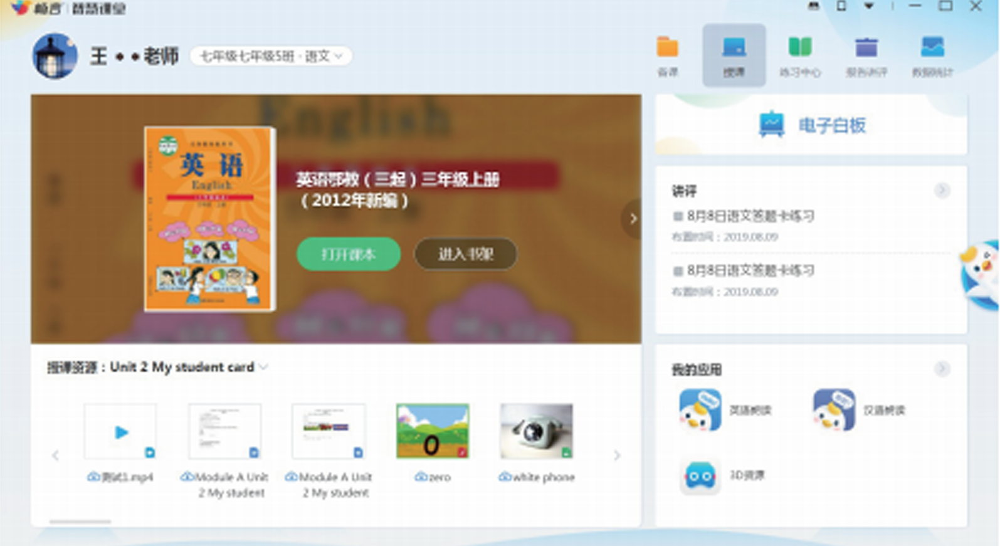Open the class and subject dropdown 七年级5班 语文
Viewport: 1000px width, 546px height.
[x=271, y=56]
